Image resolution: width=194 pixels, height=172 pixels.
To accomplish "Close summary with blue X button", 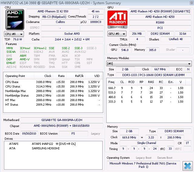I will coord(187,166).
